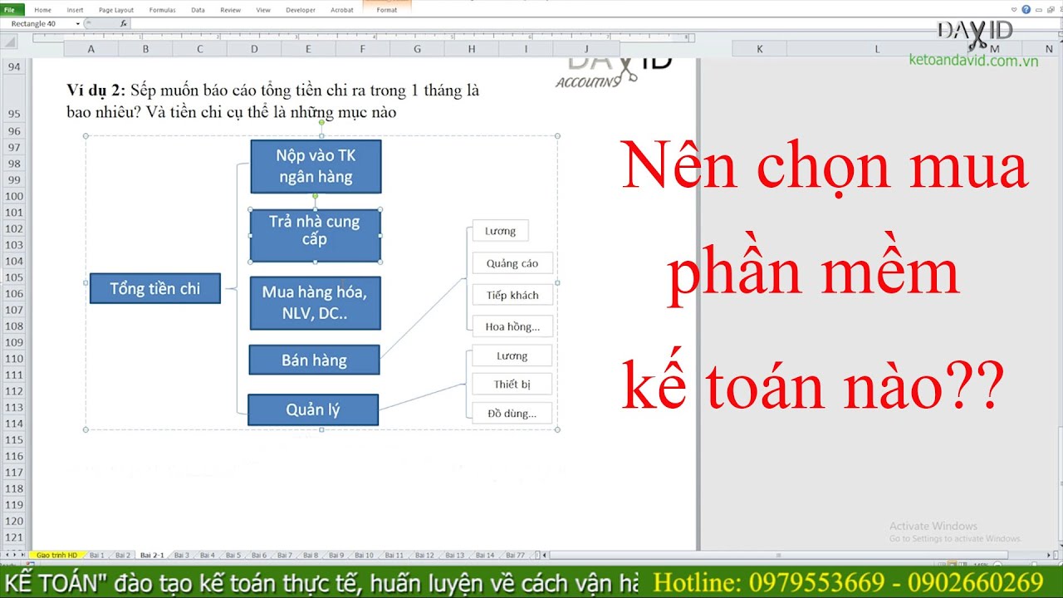The image size is (1063, 598).
Task: Switch to the View tab
Action: [x=263, y=10]
